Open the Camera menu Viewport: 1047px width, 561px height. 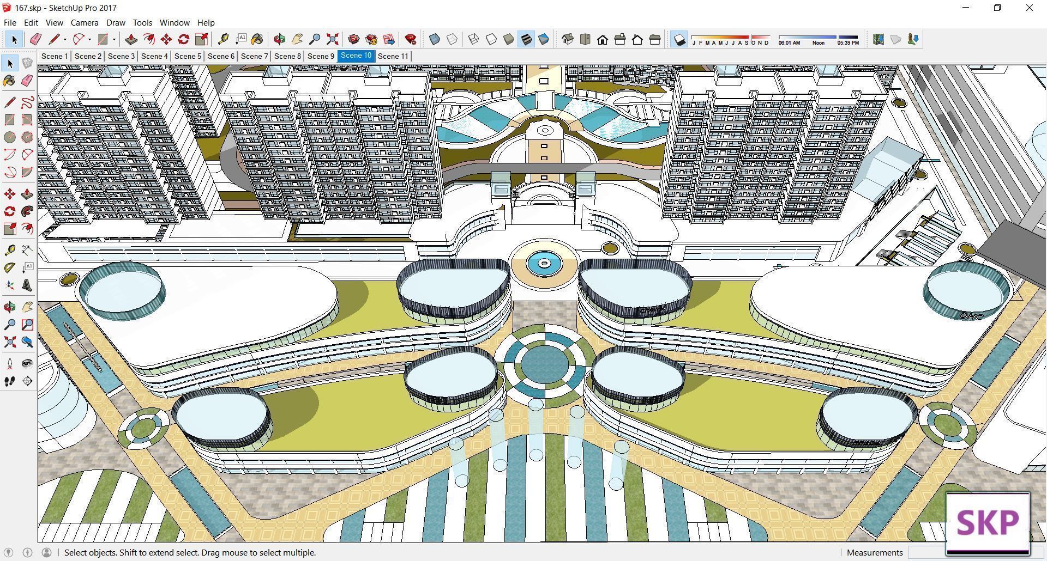click(x=85, y=22)
